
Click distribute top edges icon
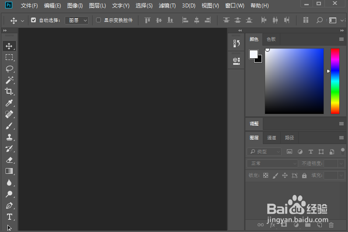pyautogui.click(x=226, y=20)
